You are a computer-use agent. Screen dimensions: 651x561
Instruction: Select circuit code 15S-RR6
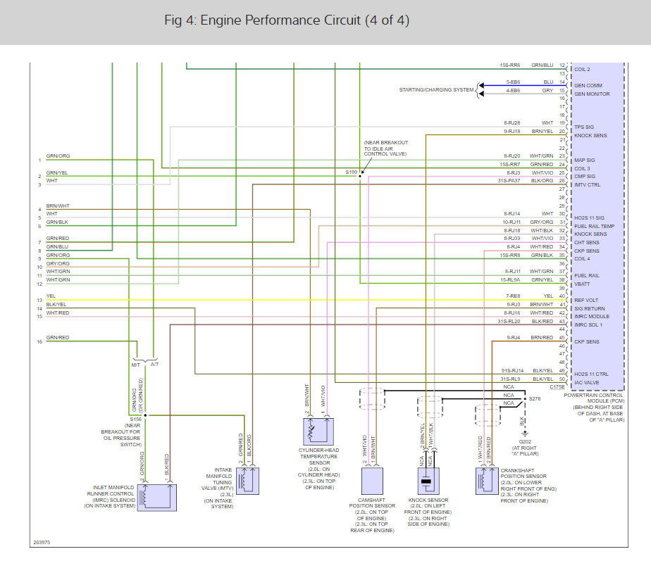[x=509, y=65]
